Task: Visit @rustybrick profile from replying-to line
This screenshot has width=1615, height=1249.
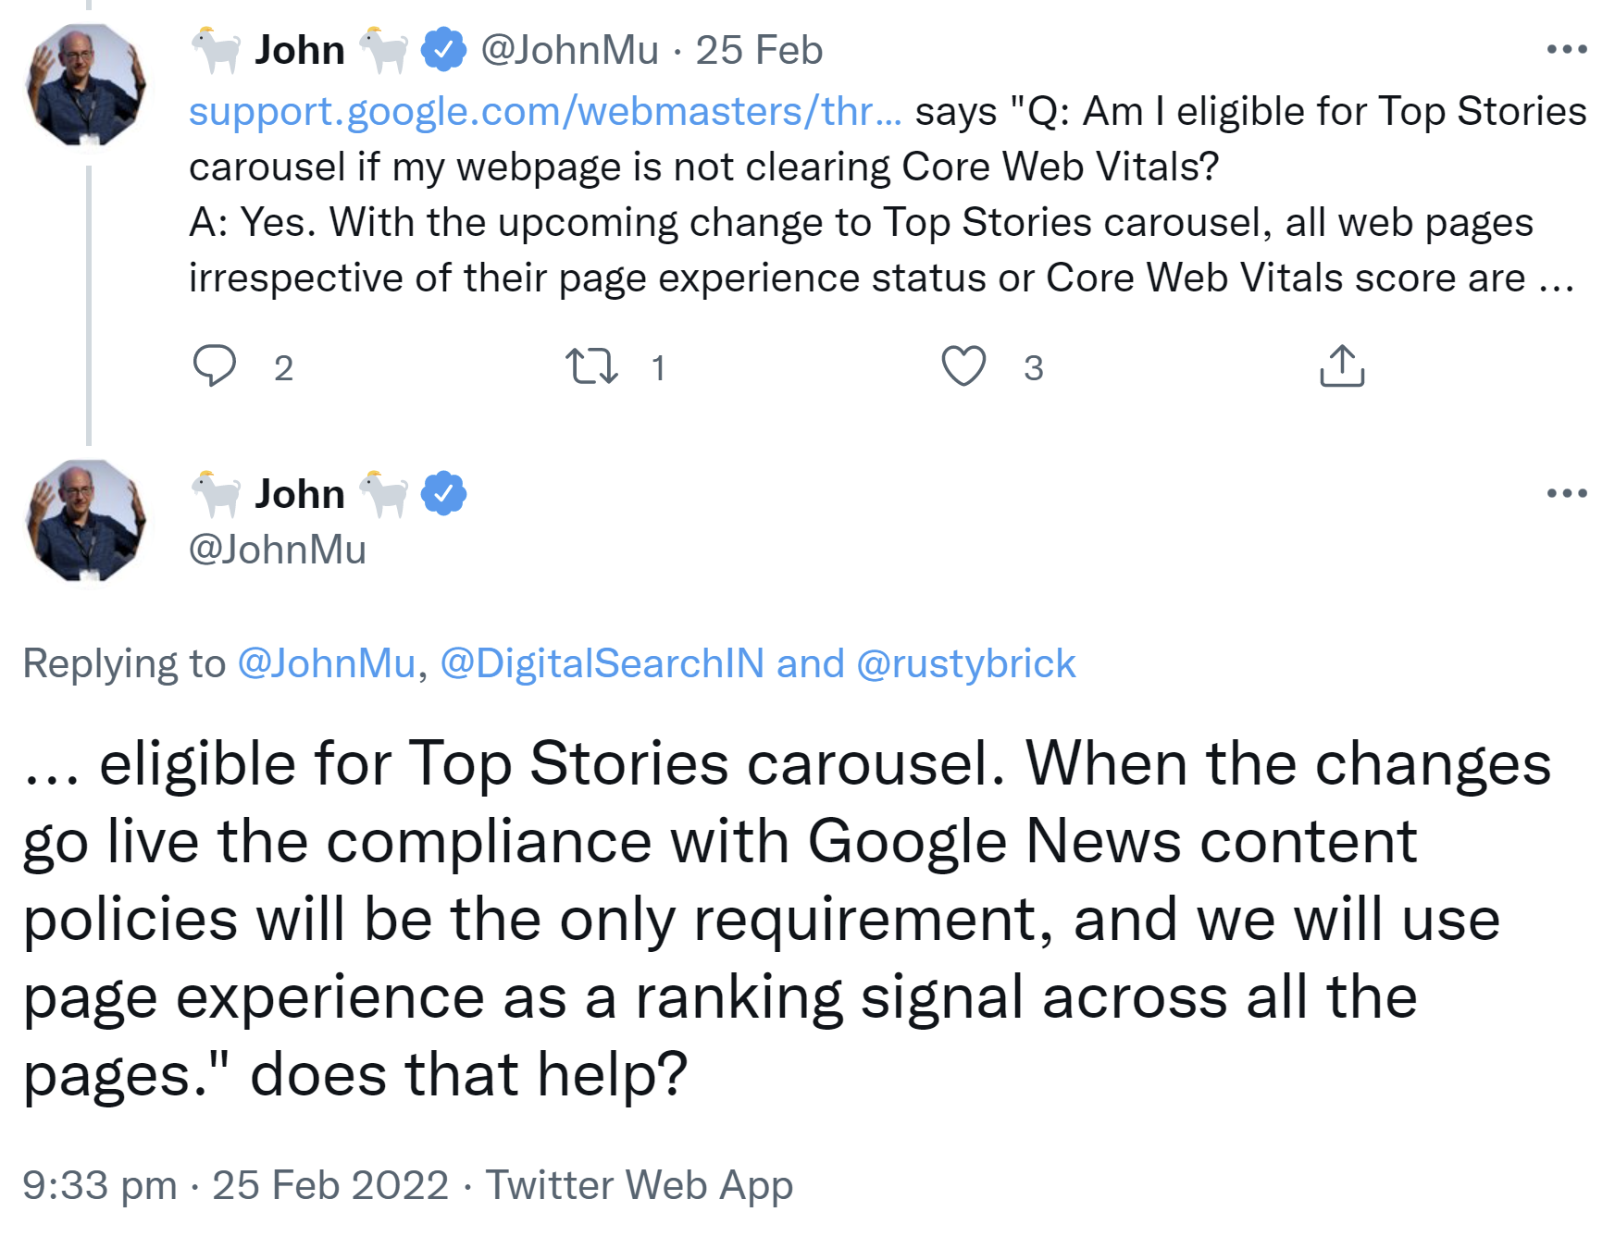Action: pyautogui.click(x=965, y=663)
